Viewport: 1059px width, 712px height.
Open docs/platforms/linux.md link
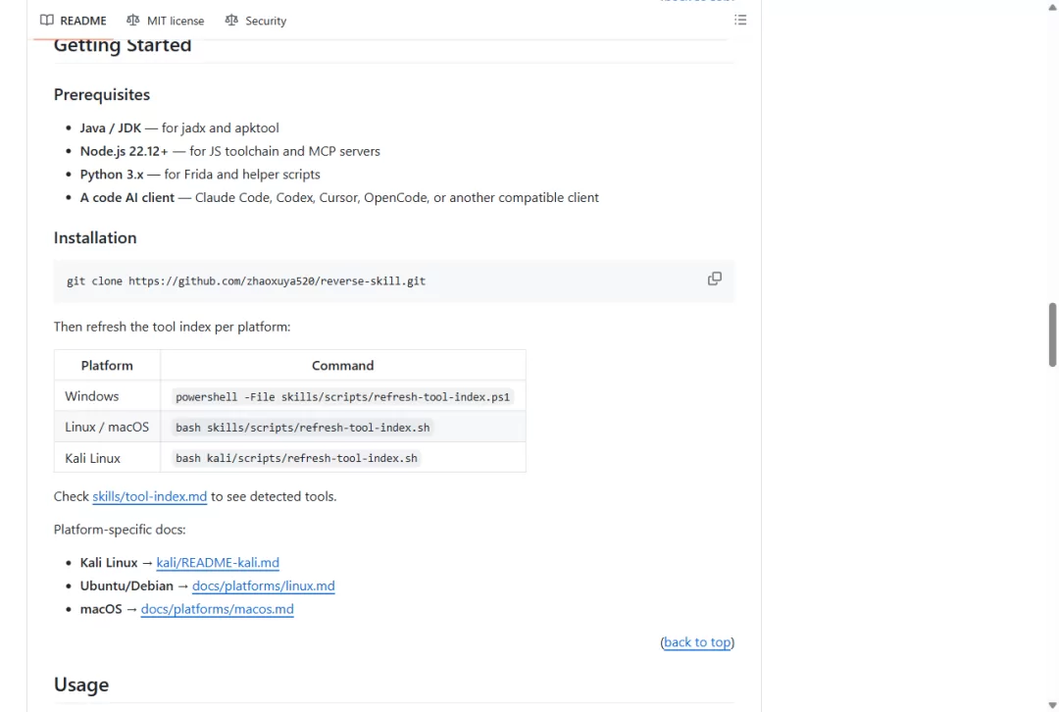[x=264, y=585]
